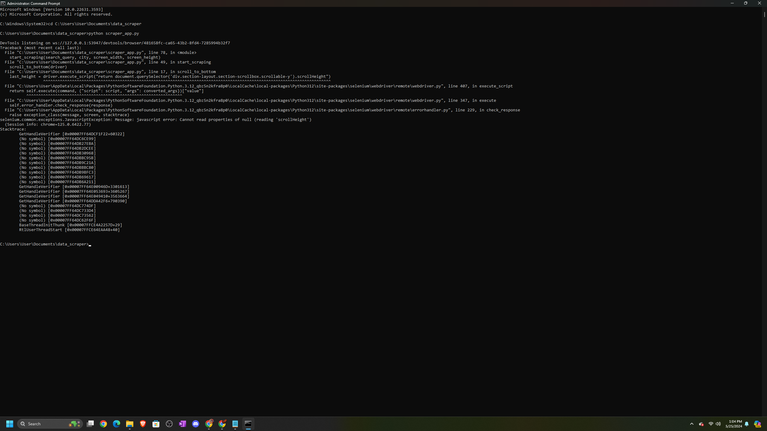Open Microsoft Store from the taskbar
The height and width of the screenshot is (431, 767).
pos(156,424)
